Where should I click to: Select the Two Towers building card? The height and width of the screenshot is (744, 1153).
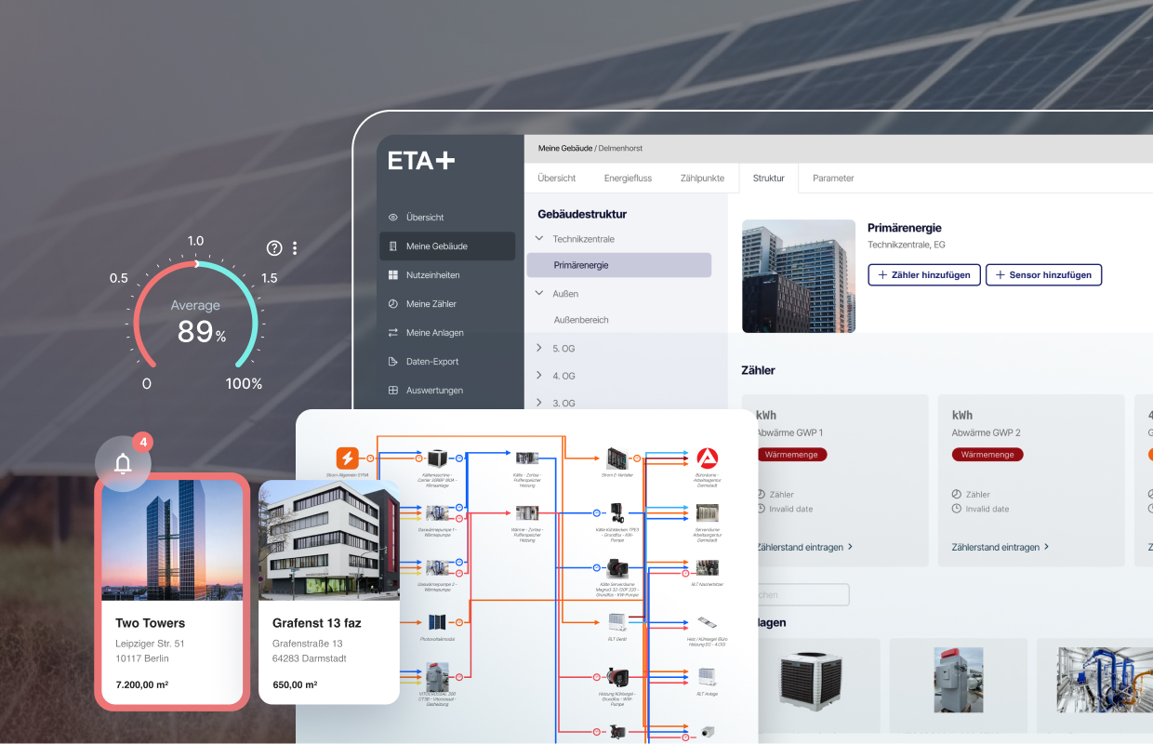pos(172,591)
